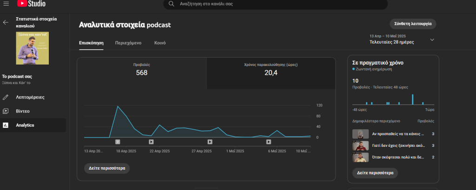Click the pencil icon for Λεπτομέρειες

6,98
